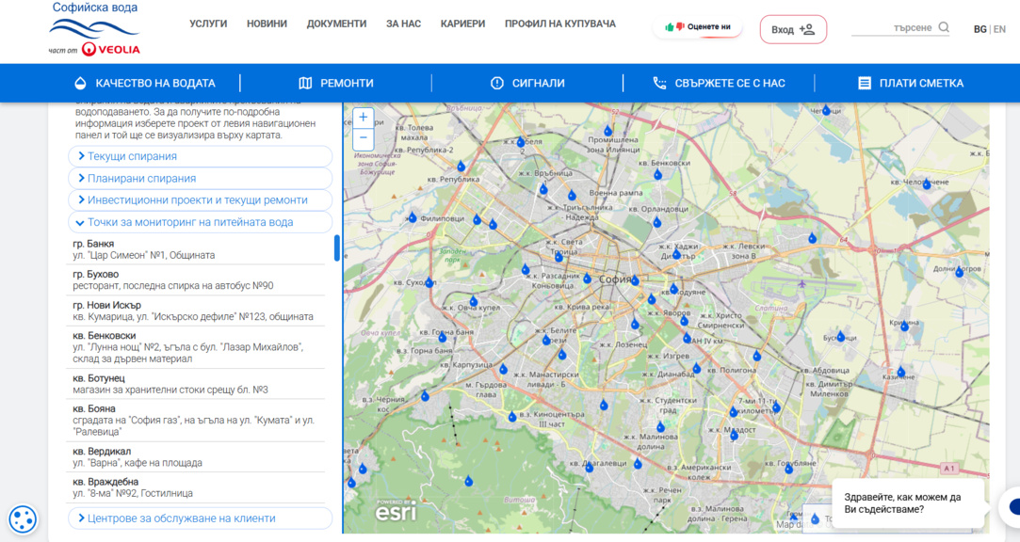1020x542 pixels.
Task: Zoom in on the map with plus button
Action: coord(363,118)
